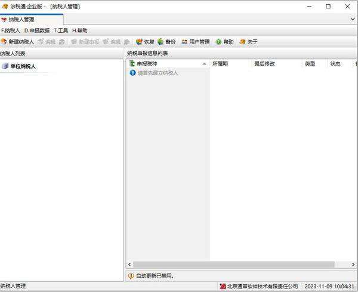Click the 新建申报 toolbar button
This screenshot has width=358, height=292.
[85, 42]
